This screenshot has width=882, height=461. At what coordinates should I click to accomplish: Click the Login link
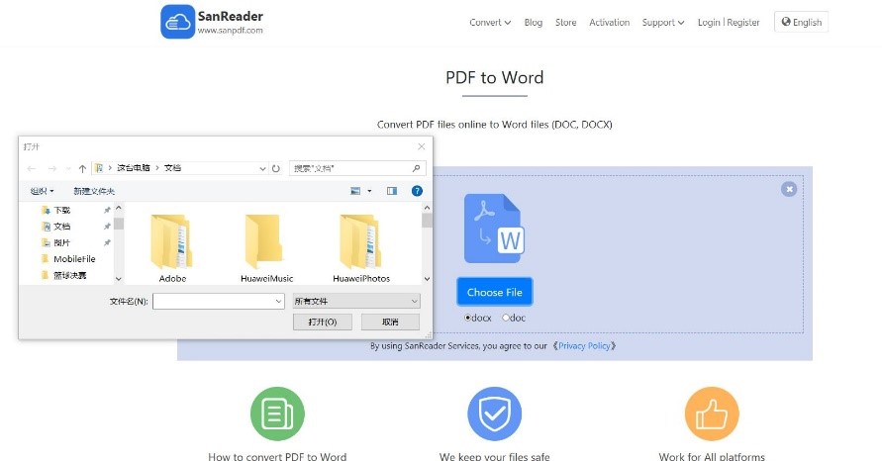(709, 23)
